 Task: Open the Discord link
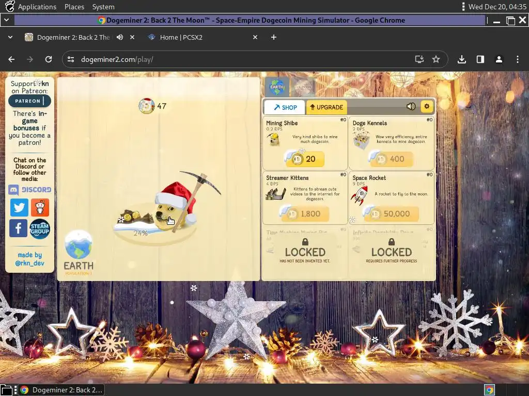[x=29, y=190]
